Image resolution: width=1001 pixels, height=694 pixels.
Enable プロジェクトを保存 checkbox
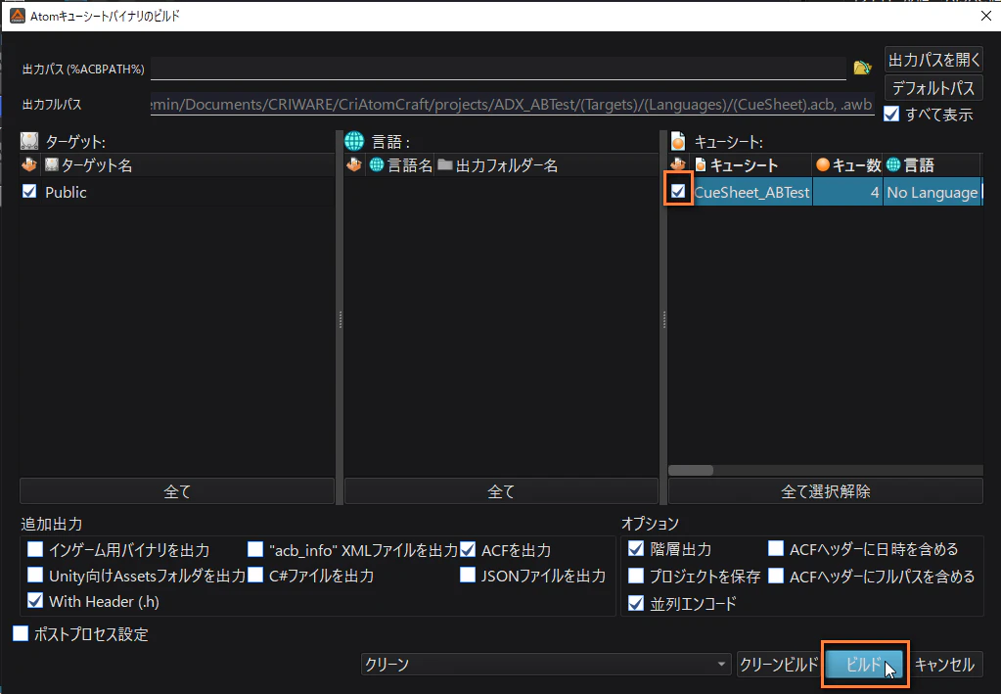click(x=636, y=576)
